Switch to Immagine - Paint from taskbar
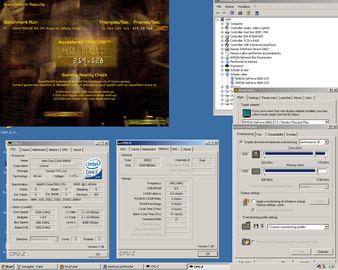Screen dimensions: 338x270 click(36, 267)
